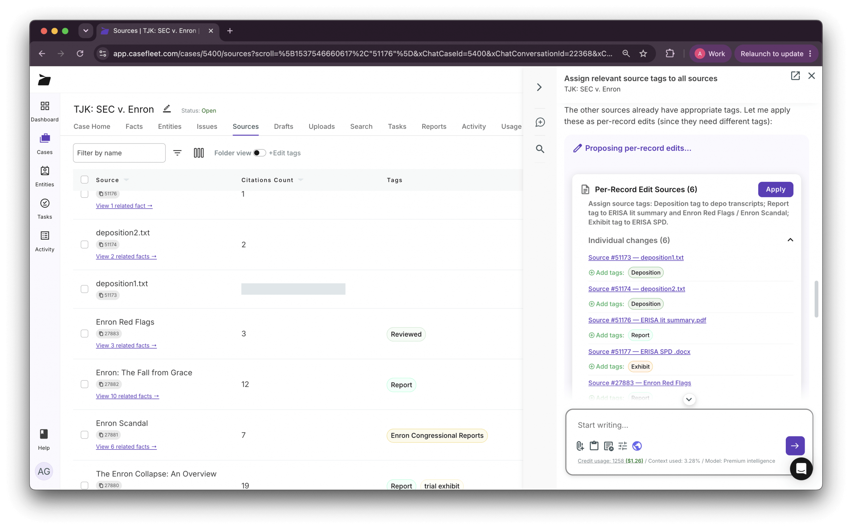
Task: Open Source #51176 — ERISA lit summary.pdf link
Action: tap(647, 320)
